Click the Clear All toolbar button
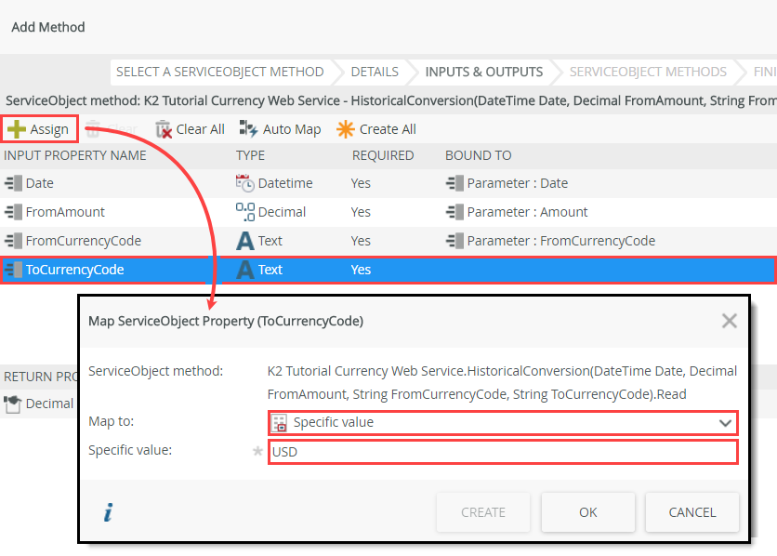The height and width of the screenshot is (556, 777). pyautogui.click(x=190, y=129)
